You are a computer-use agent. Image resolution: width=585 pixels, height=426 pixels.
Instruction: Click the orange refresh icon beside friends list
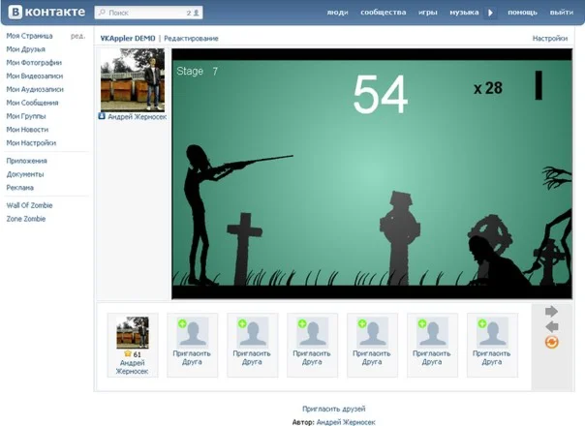[552, 342]
